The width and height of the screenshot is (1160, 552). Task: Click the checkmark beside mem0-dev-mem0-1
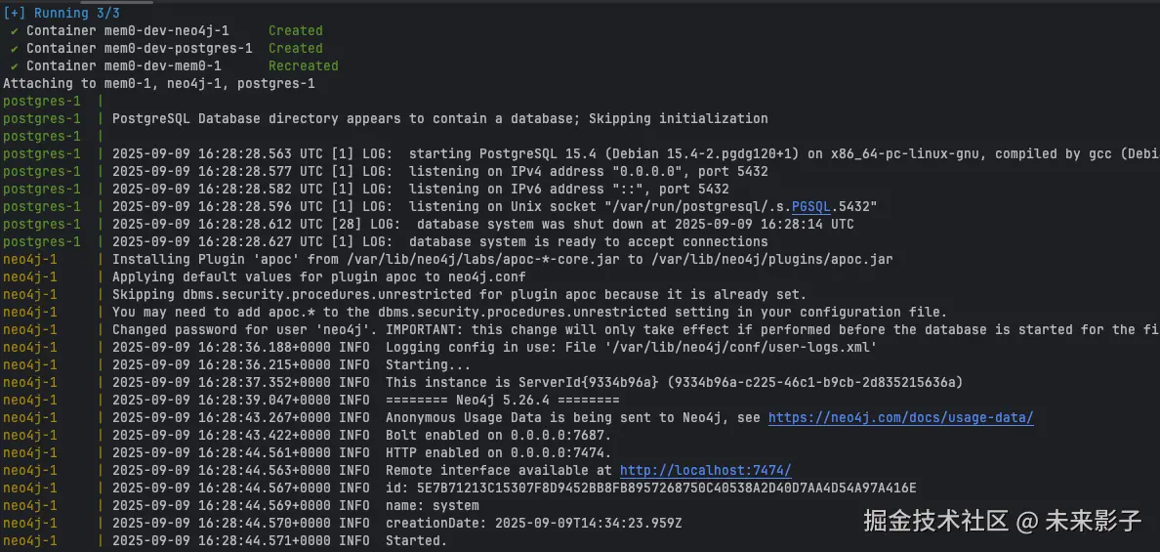(15, 66)
